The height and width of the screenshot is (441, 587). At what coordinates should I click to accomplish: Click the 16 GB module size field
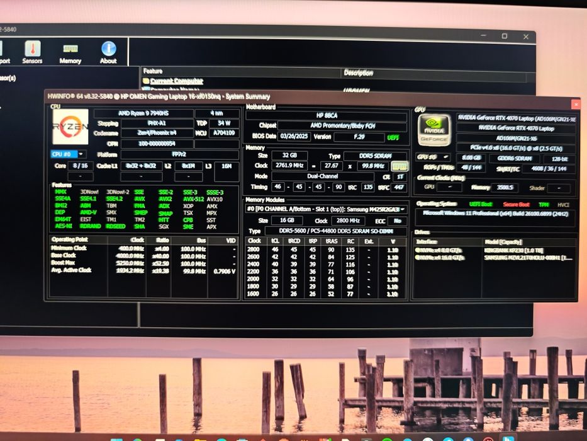pos(287,220)
